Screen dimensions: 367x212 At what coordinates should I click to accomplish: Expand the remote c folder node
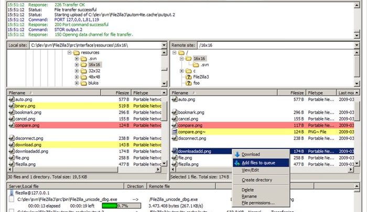181,71
